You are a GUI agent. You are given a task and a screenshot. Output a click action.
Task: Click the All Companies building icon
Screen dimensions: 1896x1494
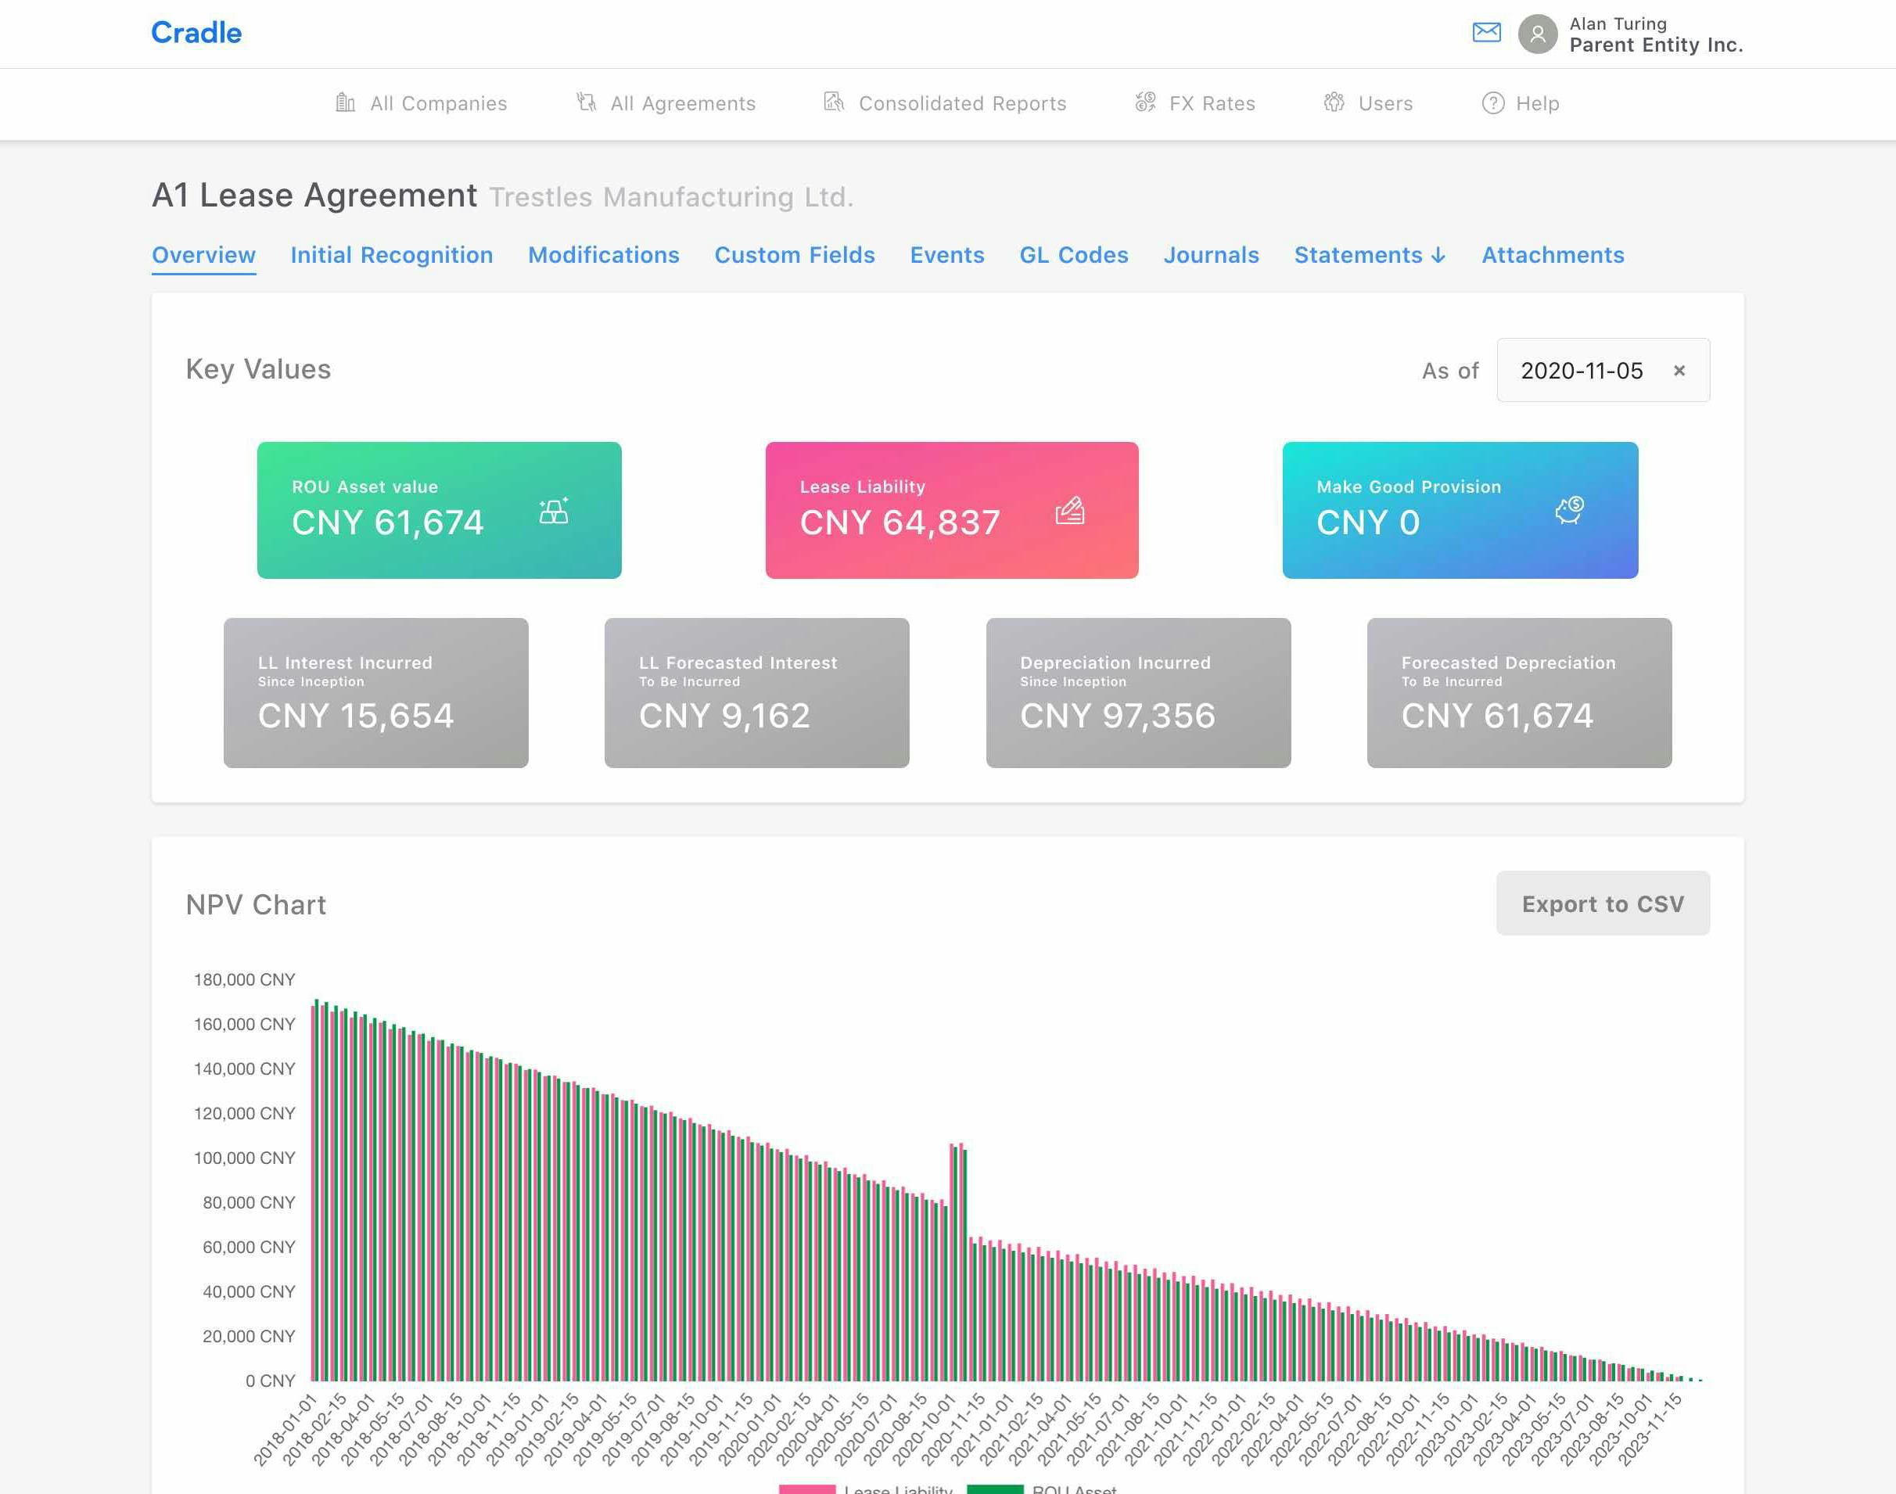(x=346, y=103)
